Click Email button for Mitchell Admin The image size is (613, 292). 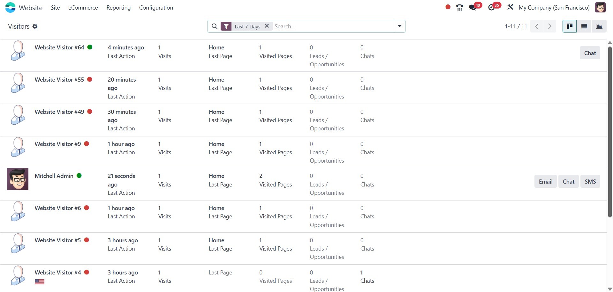[545, 182]
